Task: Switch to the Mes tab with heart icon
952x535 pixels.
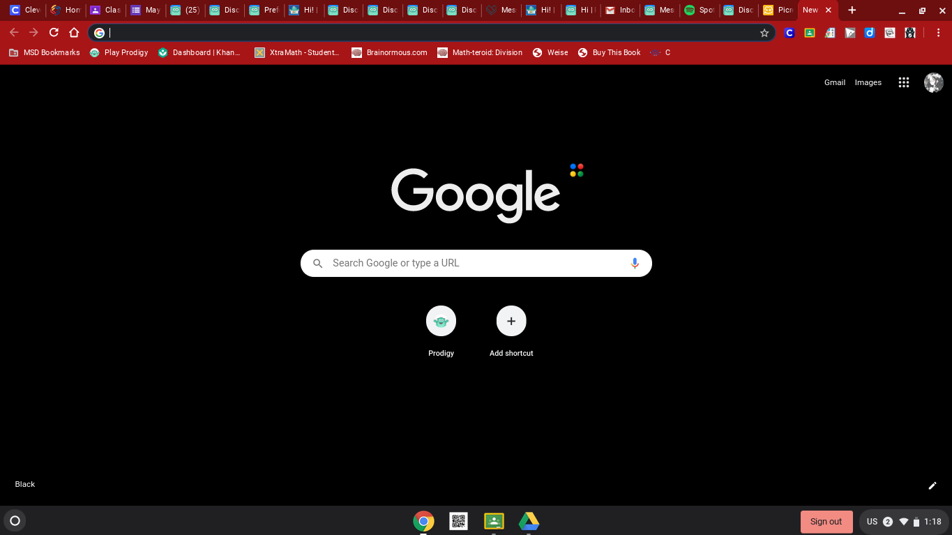Action: tap(502, 10)
